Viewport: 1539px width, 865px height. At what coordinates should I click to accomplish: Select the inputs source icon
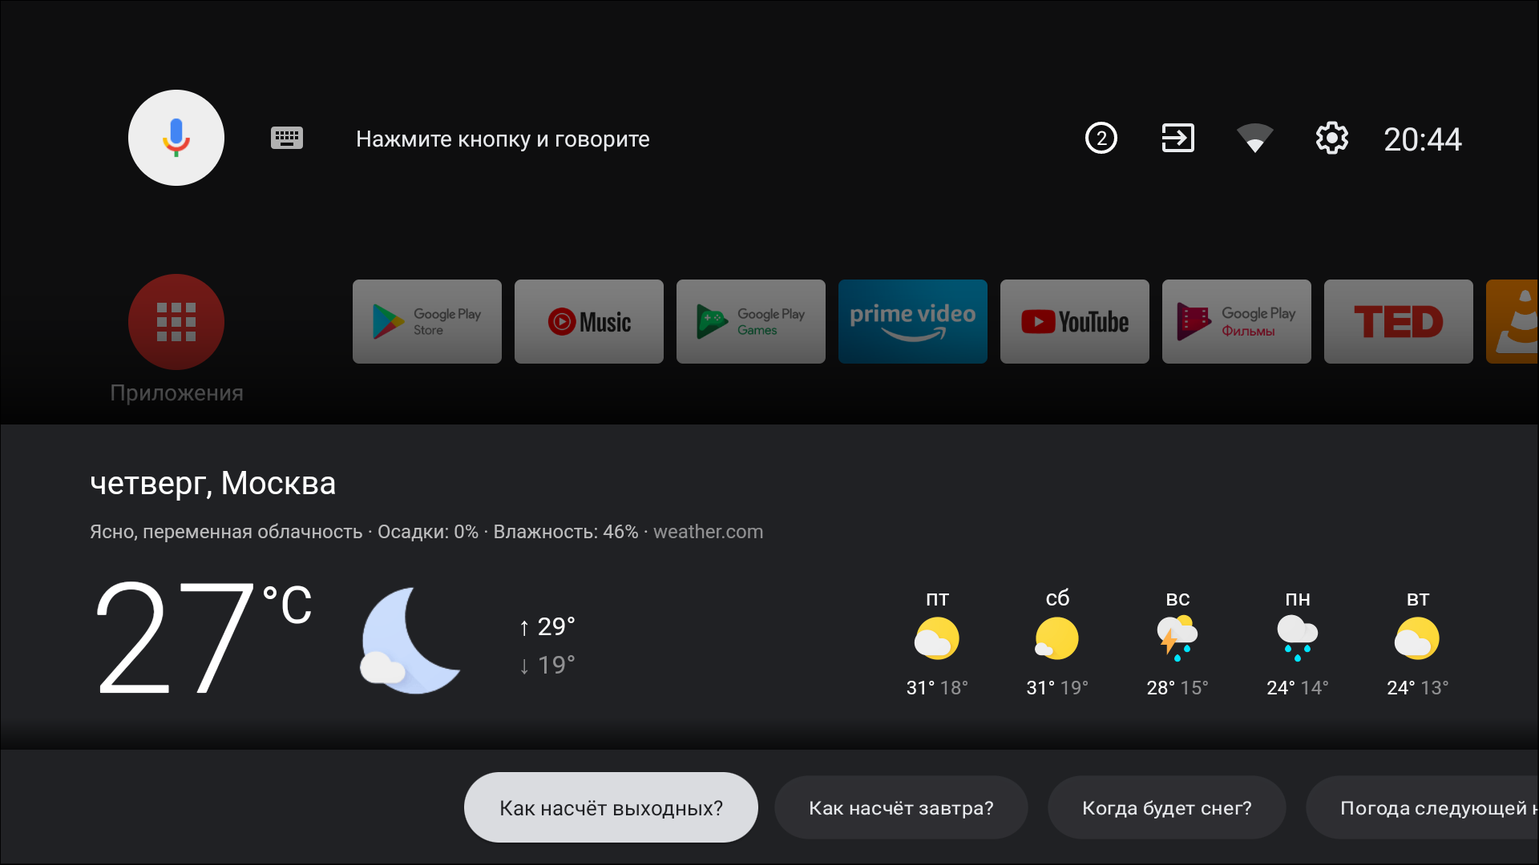(1177, 138)
